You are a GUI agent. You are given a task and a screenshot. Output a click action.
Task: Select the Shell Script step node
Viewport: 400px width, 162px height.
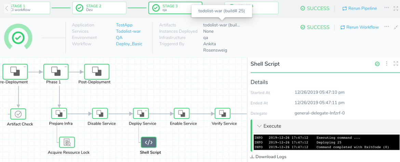pos(149,143)
